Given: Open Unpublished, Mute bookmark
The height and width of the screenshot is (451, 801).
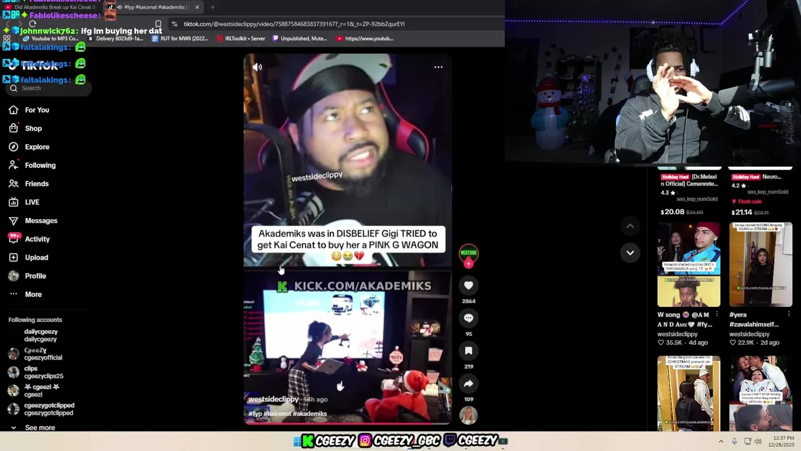Looking at the screenshot, I should [x=300, y=39].
